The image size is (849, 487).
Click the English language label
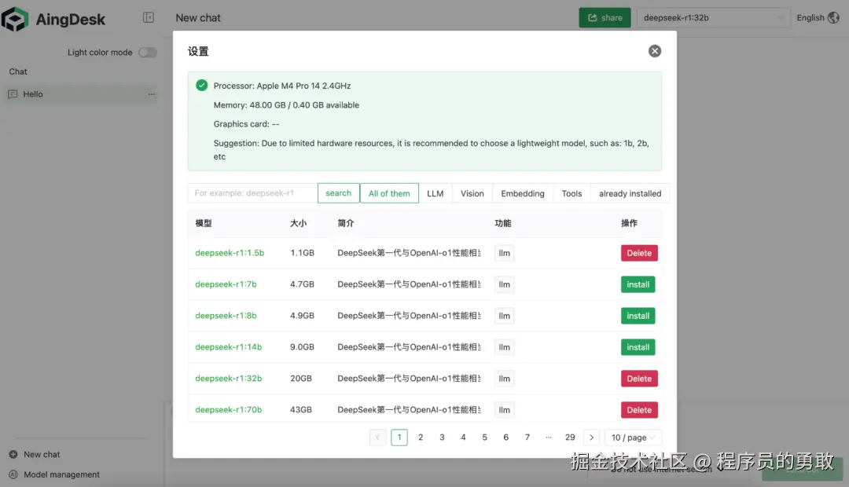(810, 18)
